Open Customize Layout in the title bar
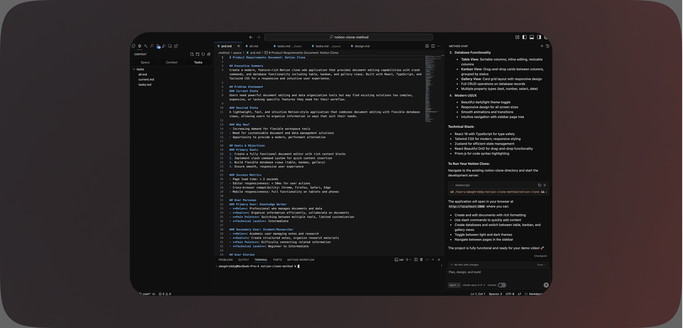Viewport: 683px width, 328px height. (517, 37)
